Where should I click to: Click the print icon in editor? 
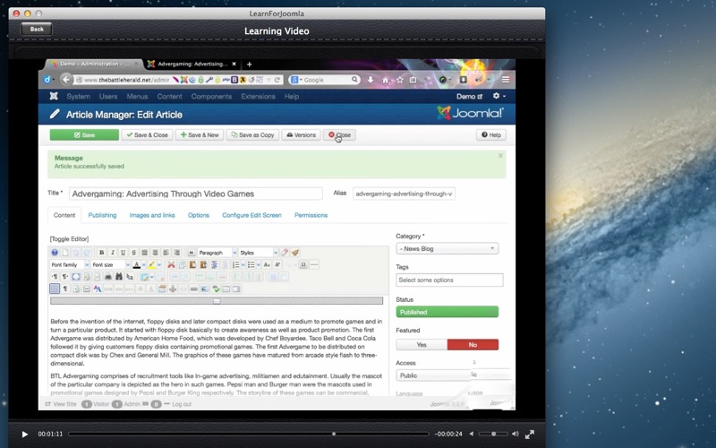[108, 277]
